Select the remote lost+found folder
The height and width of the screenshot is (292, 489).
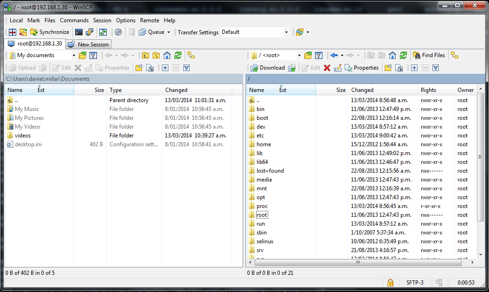(270, 171)
